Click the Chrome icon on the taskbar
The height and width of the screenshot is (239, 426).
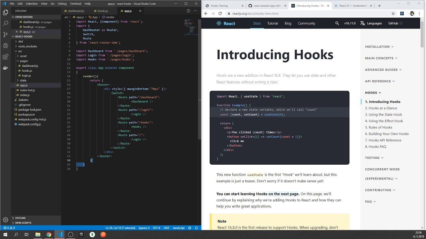(x=49, y=234)
